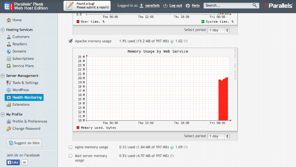The height and width of the screenshot is (167, 296).
Task: Click the Tools & Settings wrench icon
Action: (9, 83)
